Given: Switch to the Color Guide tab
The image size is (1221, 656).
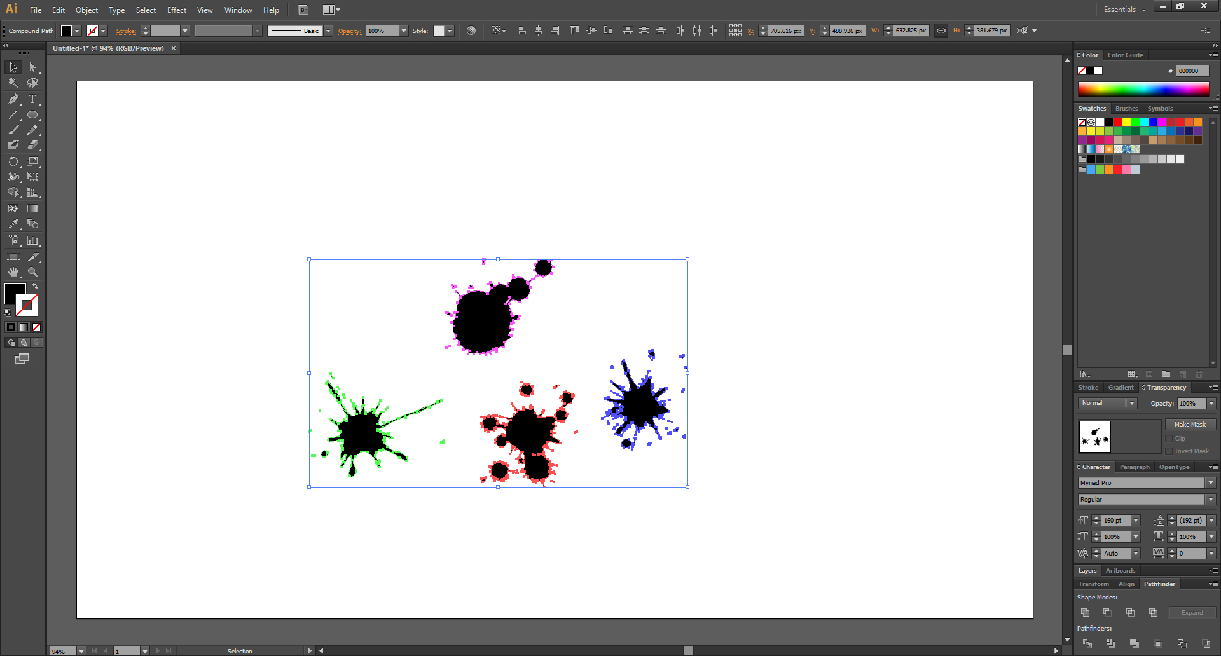Looking at the screenshot, I should point(1125,55).
